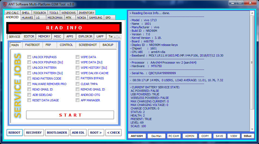
Task: Click SAVE below the log
Action: (x=219, y=136)
